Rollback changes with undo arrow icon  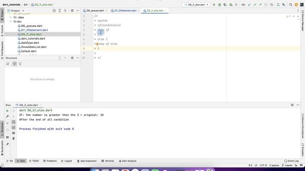(x=271, y=5)
